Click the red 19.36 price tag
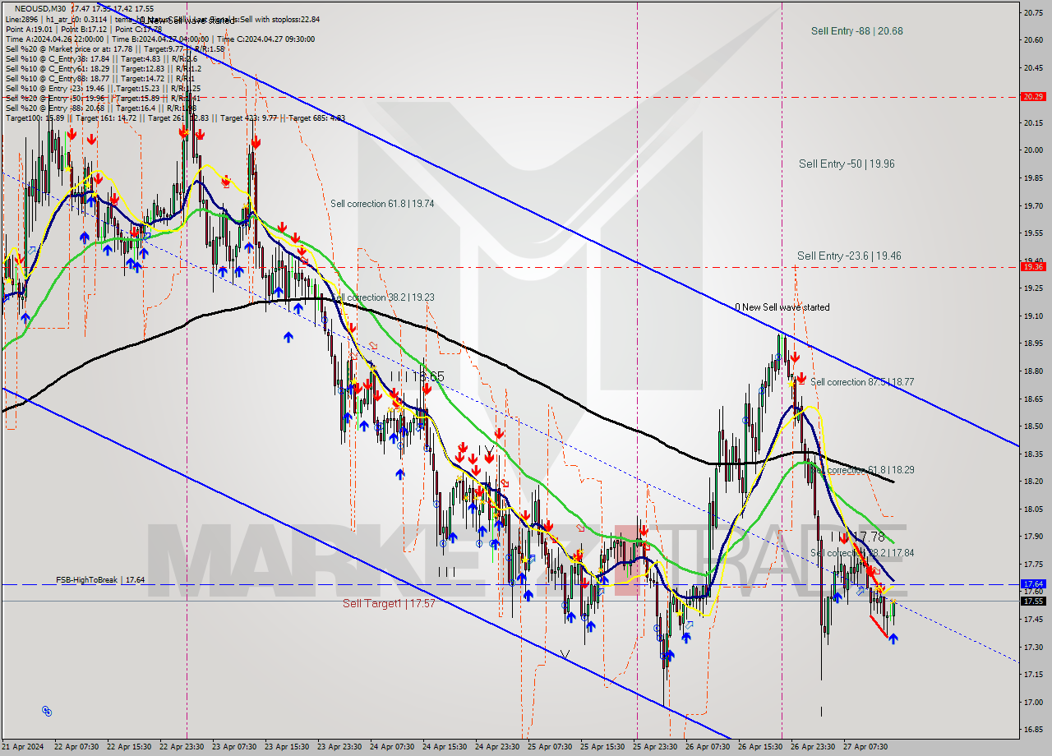 pos(1033,266)
